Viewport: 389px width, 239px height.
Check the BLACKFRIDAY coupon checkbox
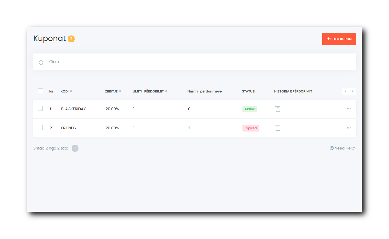[40, 108]
